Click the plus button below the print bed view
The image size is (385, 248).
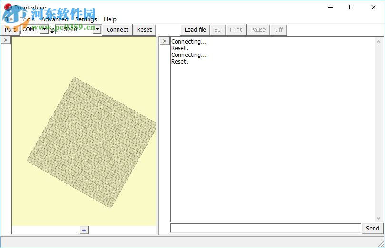pos(84,230)
